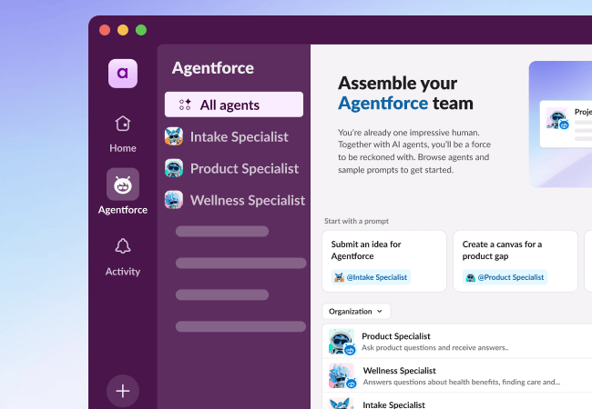Click the 'Start with a prompt' label
Image resolution: width=592 pixels, height=409 pixels.
(x=356, y=221)
